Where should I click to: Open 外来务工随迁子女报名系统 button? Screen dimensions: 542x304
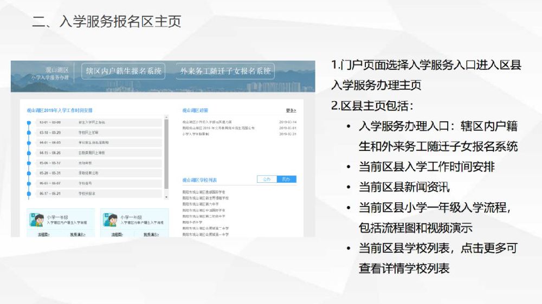point(225,71)
